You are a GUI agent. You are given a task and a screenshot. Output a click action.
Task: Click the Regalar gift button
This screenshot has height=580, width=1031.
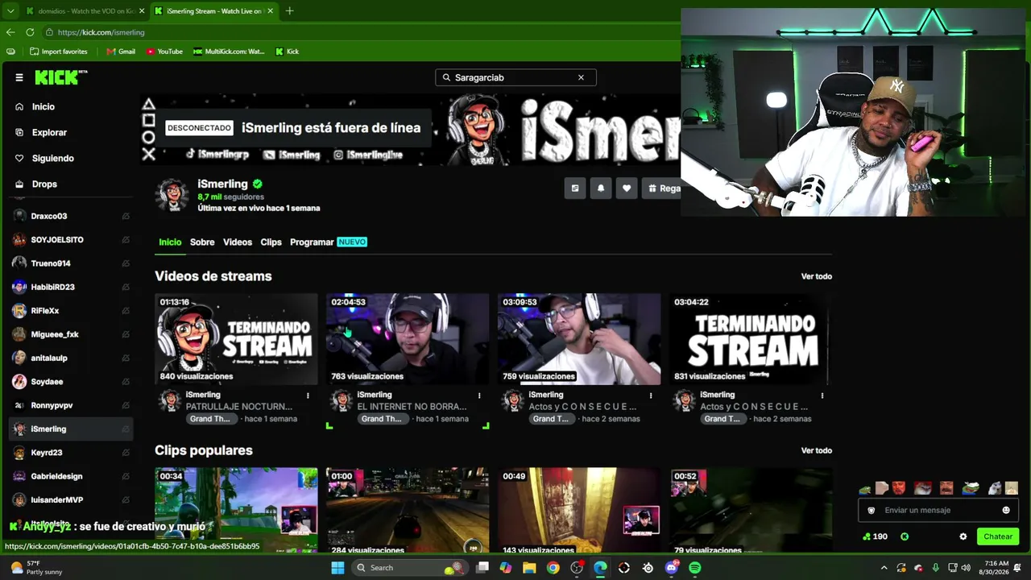(x=662, y=188)
